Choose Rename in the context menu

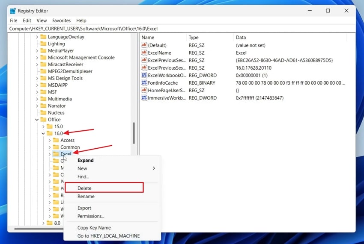tap(112, 197)
